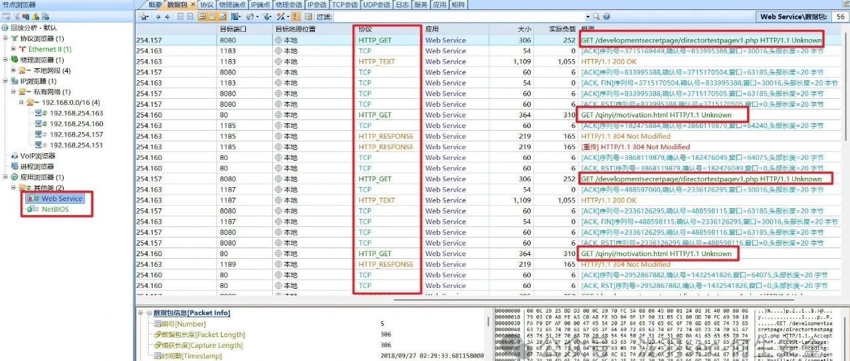Open the 物理端点 tab
The image size is (850, 361).
click(232, 5)
